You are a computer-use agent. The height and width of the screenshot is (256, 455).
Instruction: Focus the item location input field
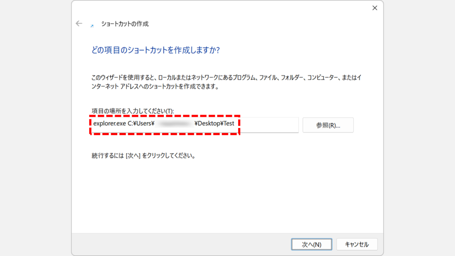coord(267,124)
